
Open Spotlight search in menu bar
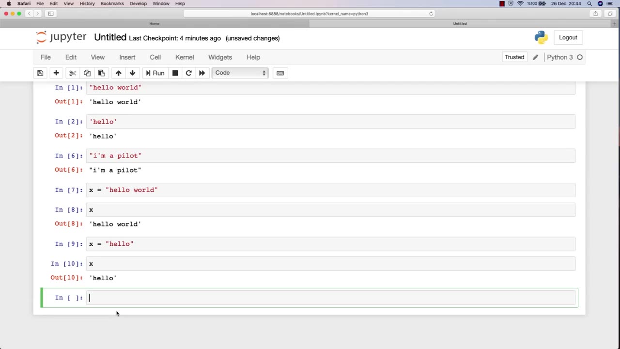pos(589,3)
